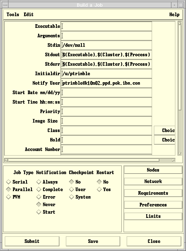The height and width of the screenshot is (251, 186).
Task: Click the Hold input field
Action: (106, 140)
